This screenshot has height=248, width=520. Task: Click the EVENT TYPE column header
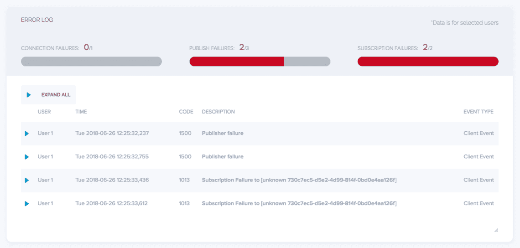478,112
